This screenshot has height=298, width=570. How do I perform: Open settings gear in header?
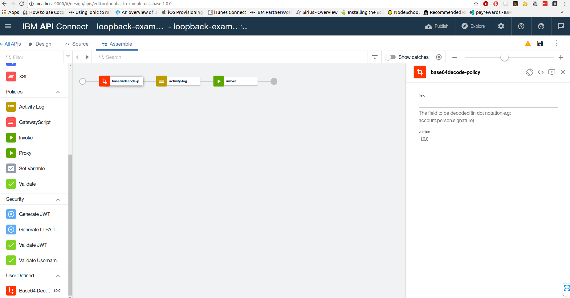[x=501, y=26]
